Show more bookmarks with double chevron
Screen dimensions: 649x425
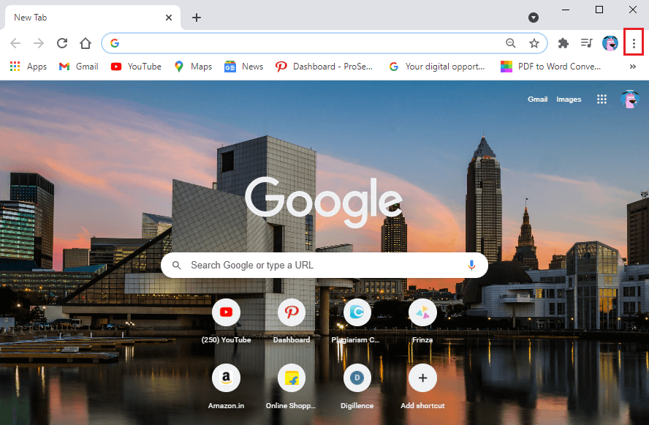(x=632, y=67)
